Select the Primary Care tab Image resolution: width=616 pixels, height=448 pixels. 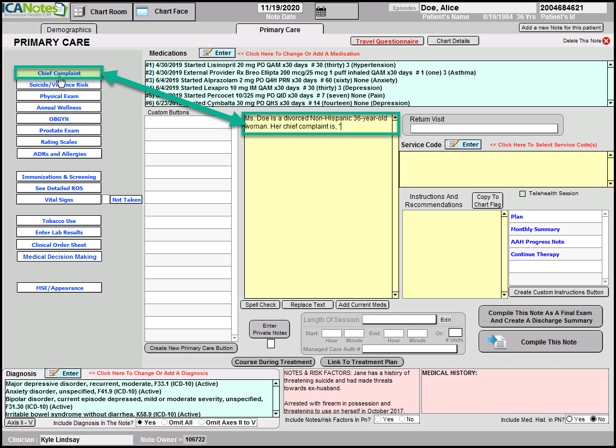[280, 29]
